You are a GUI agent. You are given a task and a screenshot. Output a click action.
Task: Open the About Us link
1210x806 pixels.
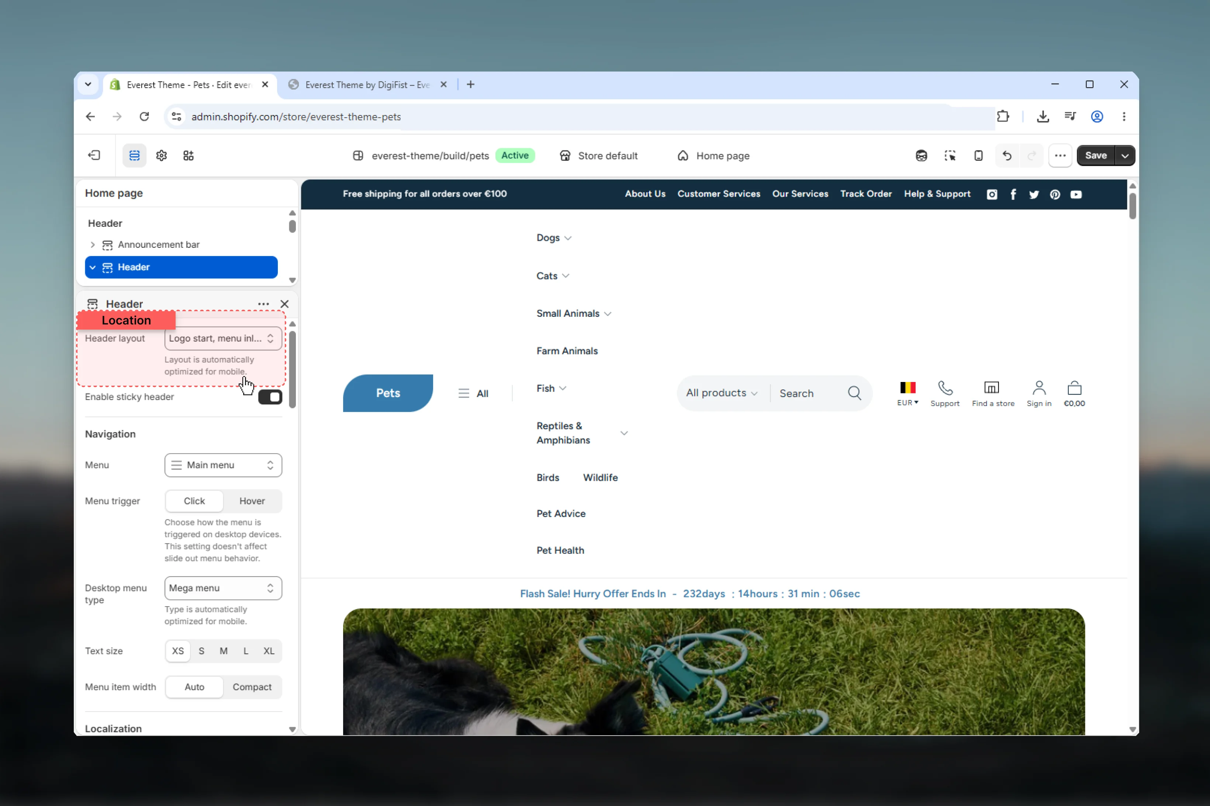pos(645,194)
